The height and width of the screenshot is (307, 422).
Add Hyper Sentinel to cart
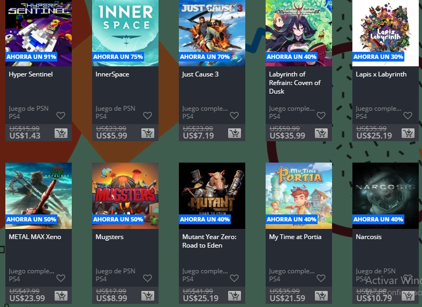click(x=61, y=133)
